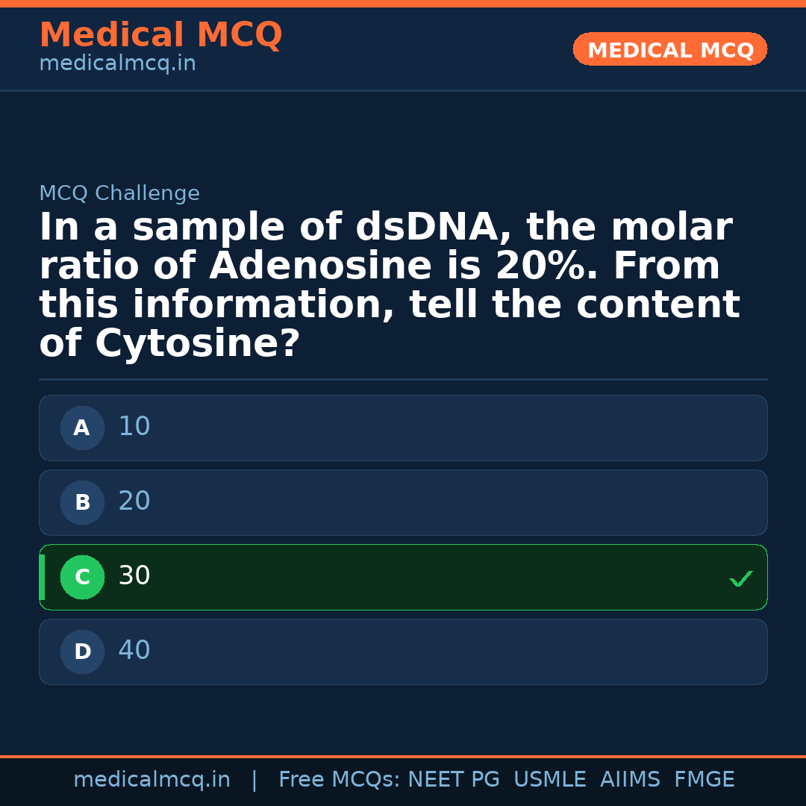The image size is (806, 806).
Task: Select USMLE in footer
Action: pos(549,780)
